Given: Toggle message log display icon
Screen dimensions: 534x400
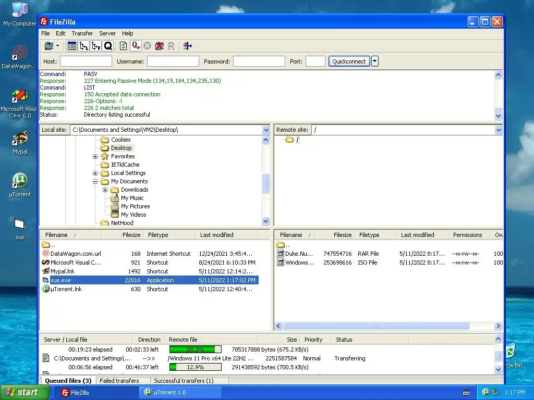Looking at the screenshot, I should pyautogui.click(x=72, y=46).
